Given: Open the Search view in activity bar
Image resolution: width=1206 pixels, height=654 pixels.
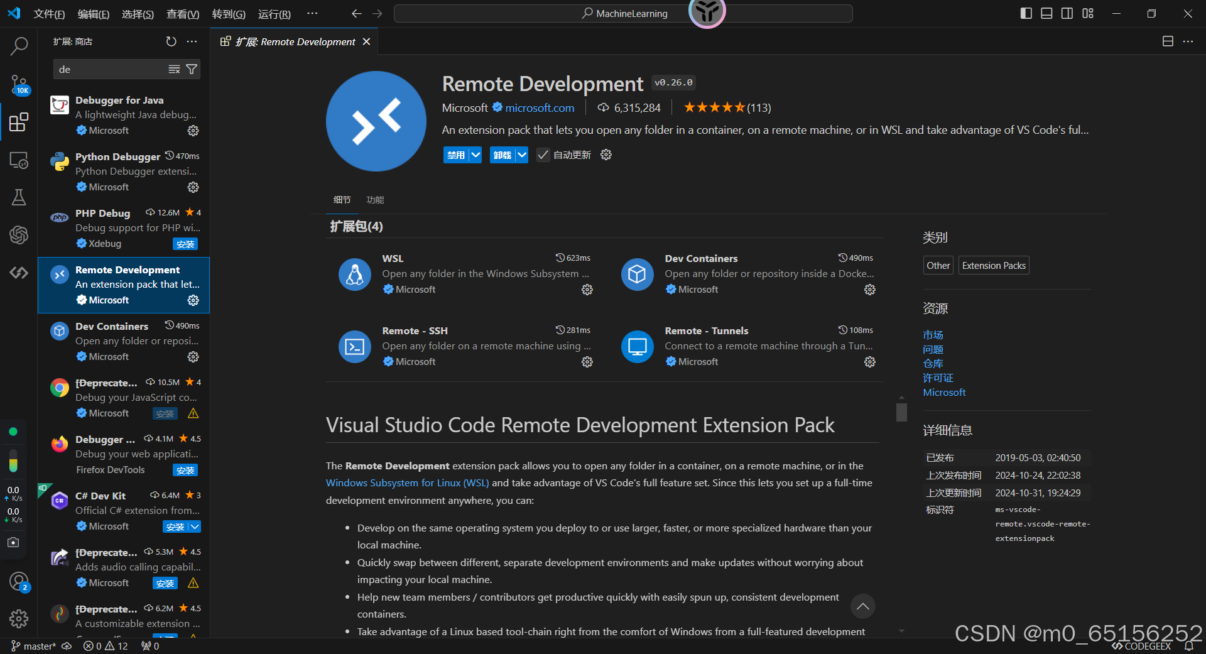Looking at the screenshot, I should click(19, 45).
